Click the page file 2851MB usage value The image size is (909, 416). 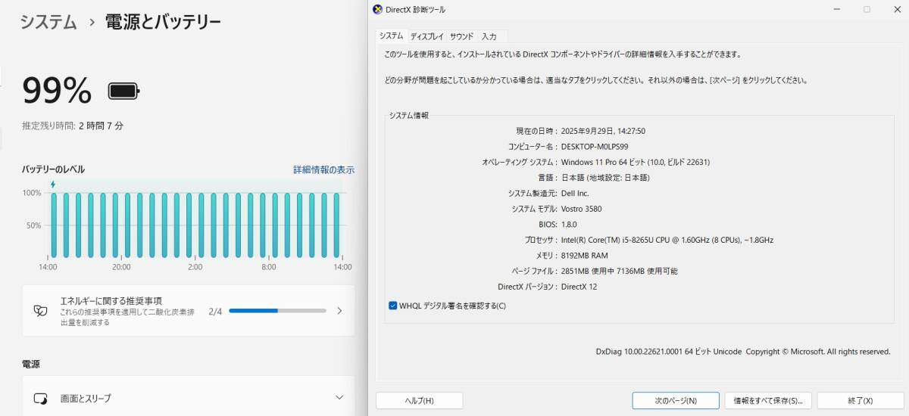click(620, 271)
